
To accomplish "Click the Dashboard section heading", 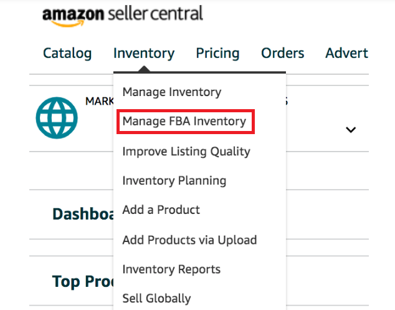I will (x=83, y=214).
